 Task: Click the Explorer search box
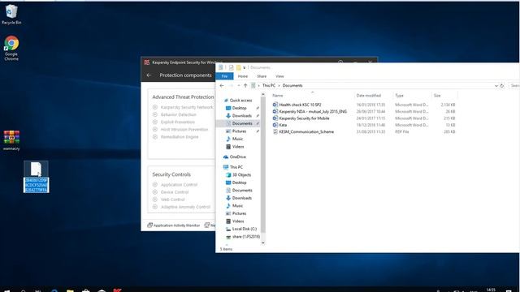tap(514, 86)
